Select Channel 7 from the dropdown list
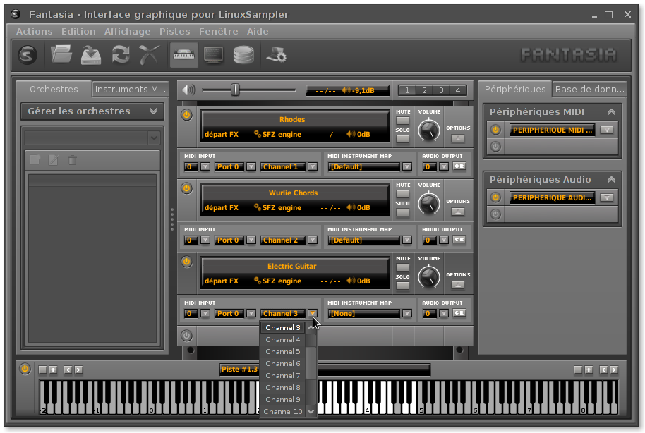The height and width of the screenshot is (433, 645). pyautogui.click(x=283, y=375)
